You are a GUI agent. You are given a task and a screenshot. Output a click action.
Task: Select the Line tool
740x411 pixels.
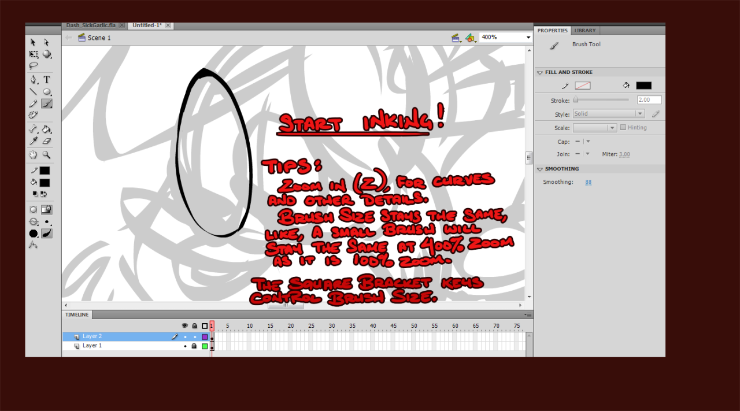34,91
